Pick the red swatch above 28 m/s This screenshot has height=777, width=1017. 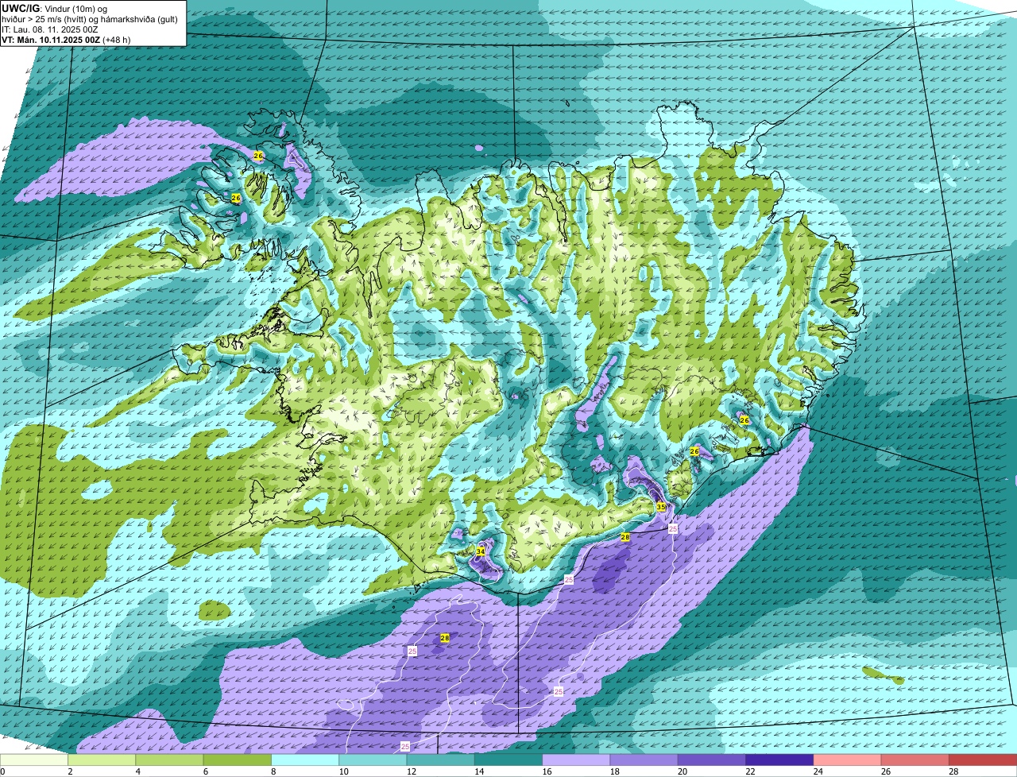click(x=983, y=760)
